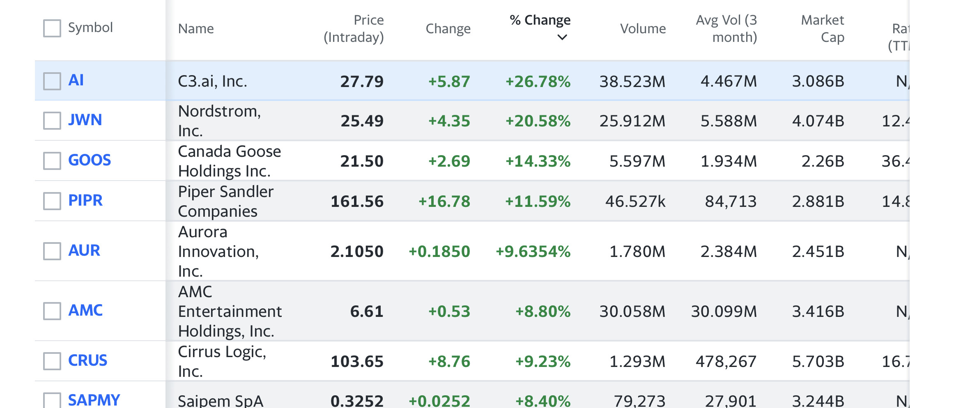The image size is (954, 408).
Task: Mark the PIPR row checkbox
Action: (52, 201)
